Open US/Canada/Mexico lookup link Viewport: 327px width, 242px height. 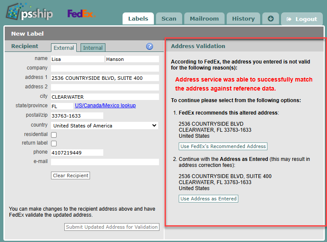tap(105, 106)
